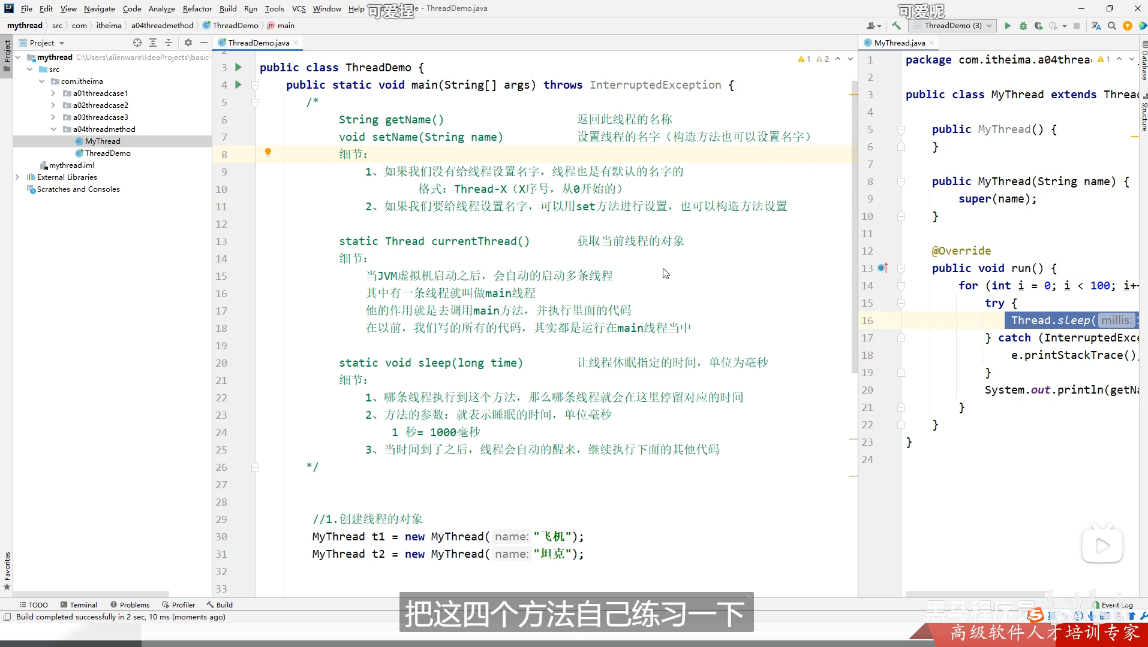
Task: Select mythread.iml in the project tree
Action: pos(71,165)
